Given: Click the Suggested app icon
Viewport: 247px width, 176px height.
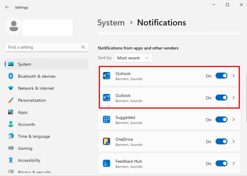Looking at the screenshot, I should pos(107,119).
